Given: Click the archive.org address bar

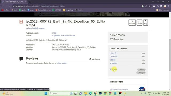Looking at the screenshot, I should [76, 6].
